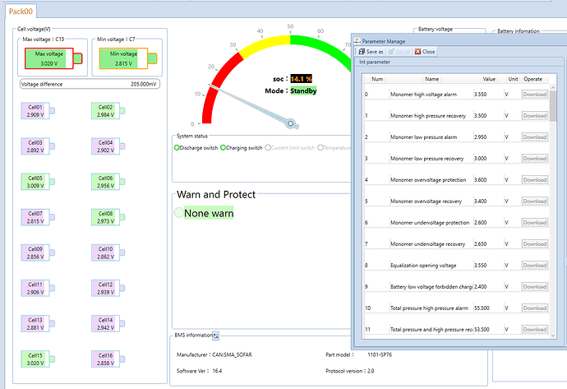Edit the 55.500 value for Total pressure alarm
Image resolution: width=567 pixels, height=389 pixels.
point(489,308)
